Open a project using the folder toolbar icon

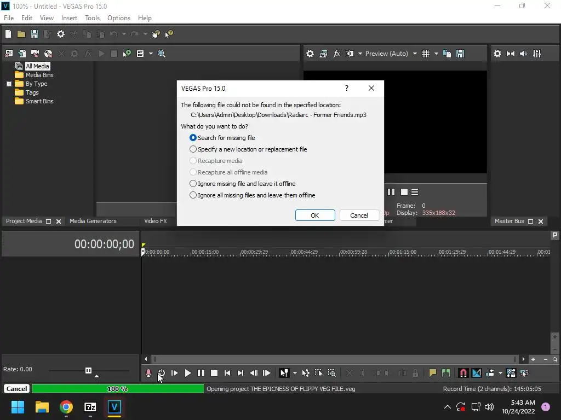(x=21, y=34)
